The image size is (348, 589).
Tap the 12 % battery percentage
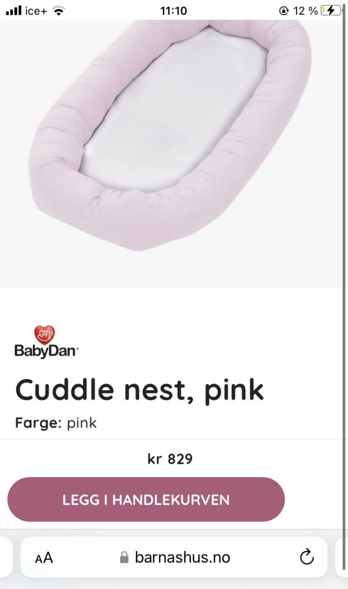point(305,11)
